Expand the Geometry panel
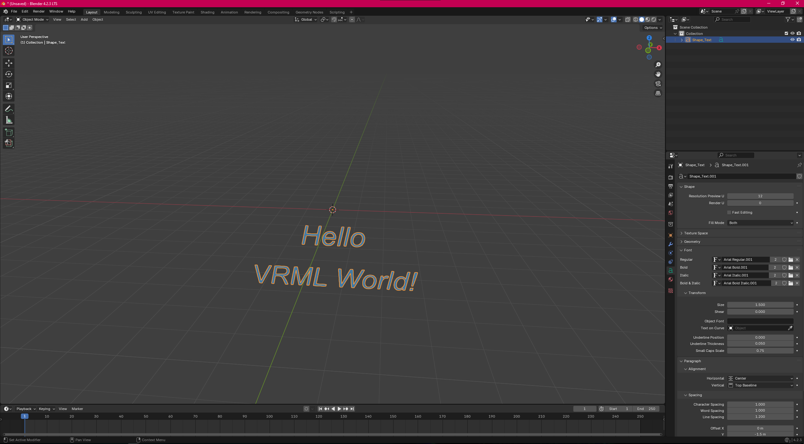This screenshot has height=444, width=804. [692, 242]
